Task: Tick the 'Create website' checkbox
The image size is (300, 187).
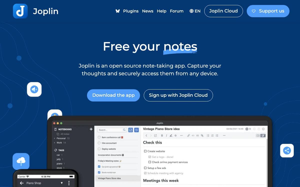Action: (145, 151)
